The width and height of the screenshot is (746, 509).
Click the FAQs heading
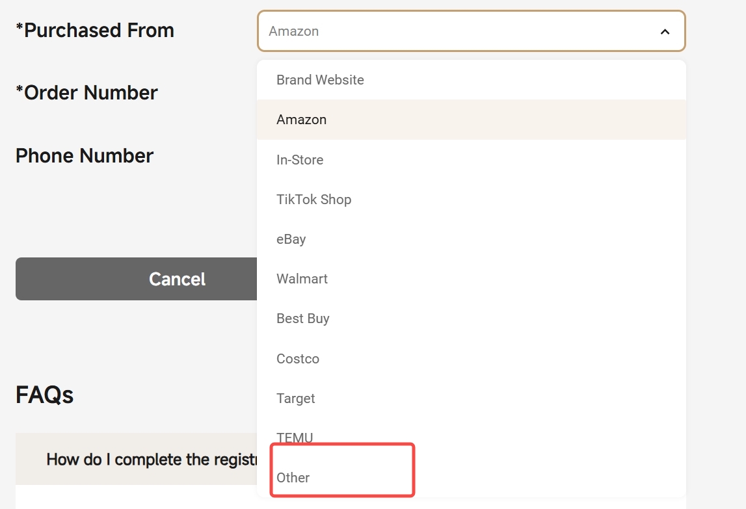click(x=45, y=395)
